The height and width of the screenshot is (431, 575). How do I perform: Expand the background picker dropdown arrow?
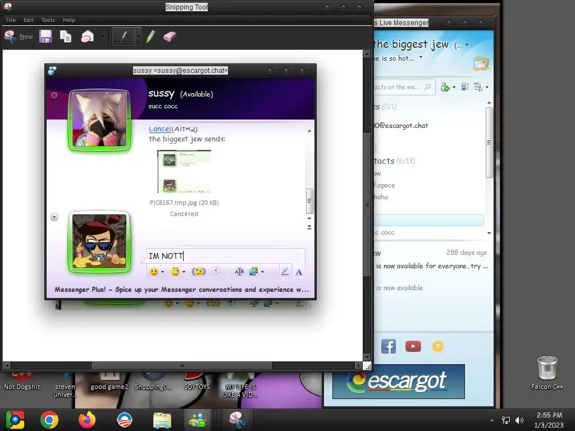click(x=262, y=272)
